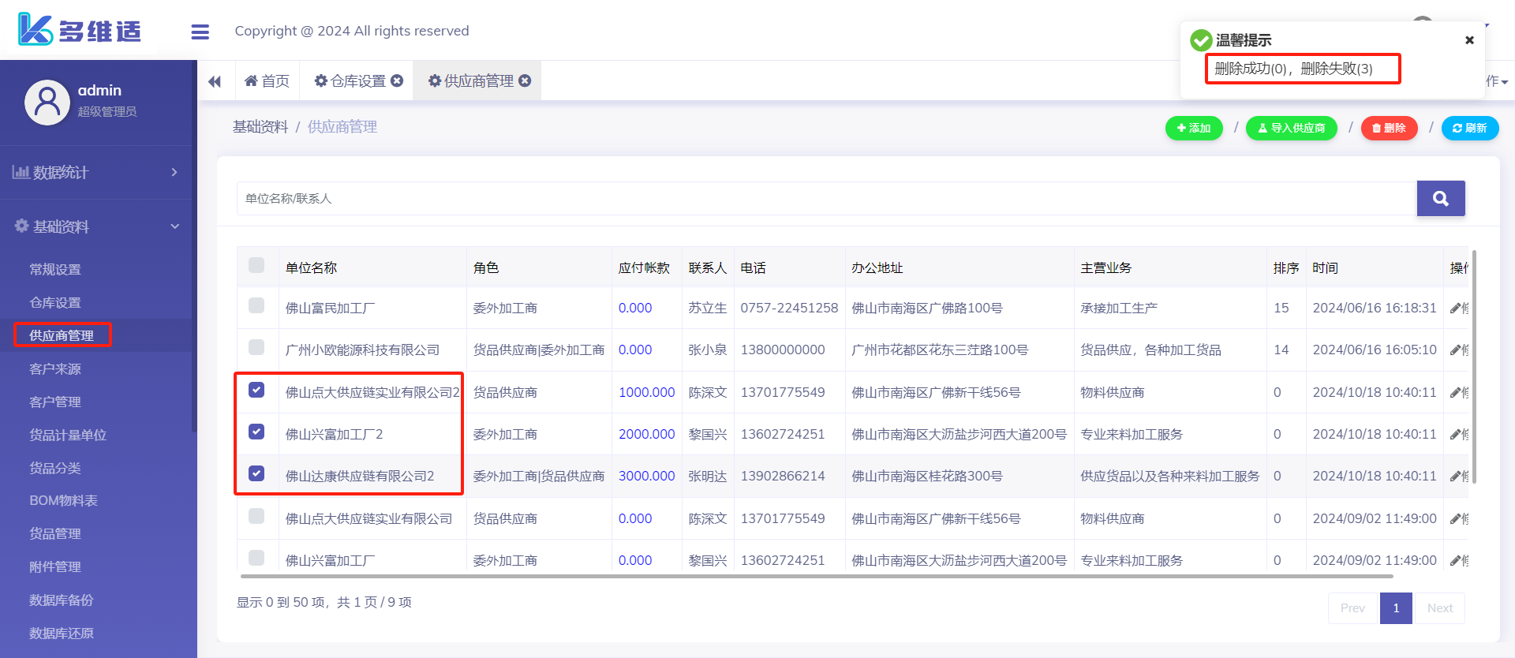The image size is (1515, 658).
Task: Open the tab operations dropdown at top right
Action: click(x=1497, y=81)
